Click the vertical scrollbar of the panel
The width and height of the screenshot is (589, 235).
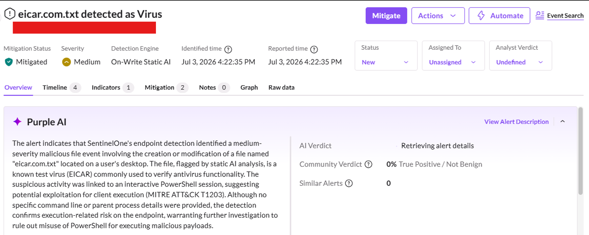click(x=581, y=151)
